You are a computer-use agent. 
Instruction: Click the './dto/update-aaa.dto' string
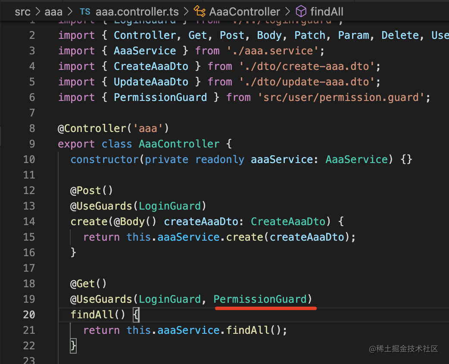307,82
